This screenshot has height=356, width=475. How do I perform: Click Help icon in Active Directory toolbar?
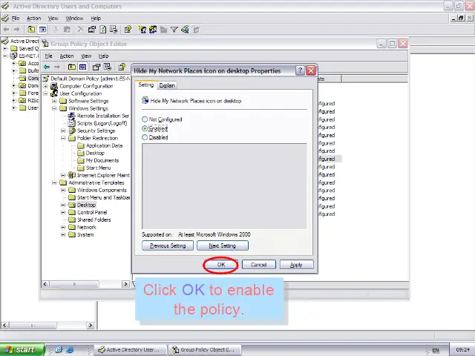pos(128,30)
